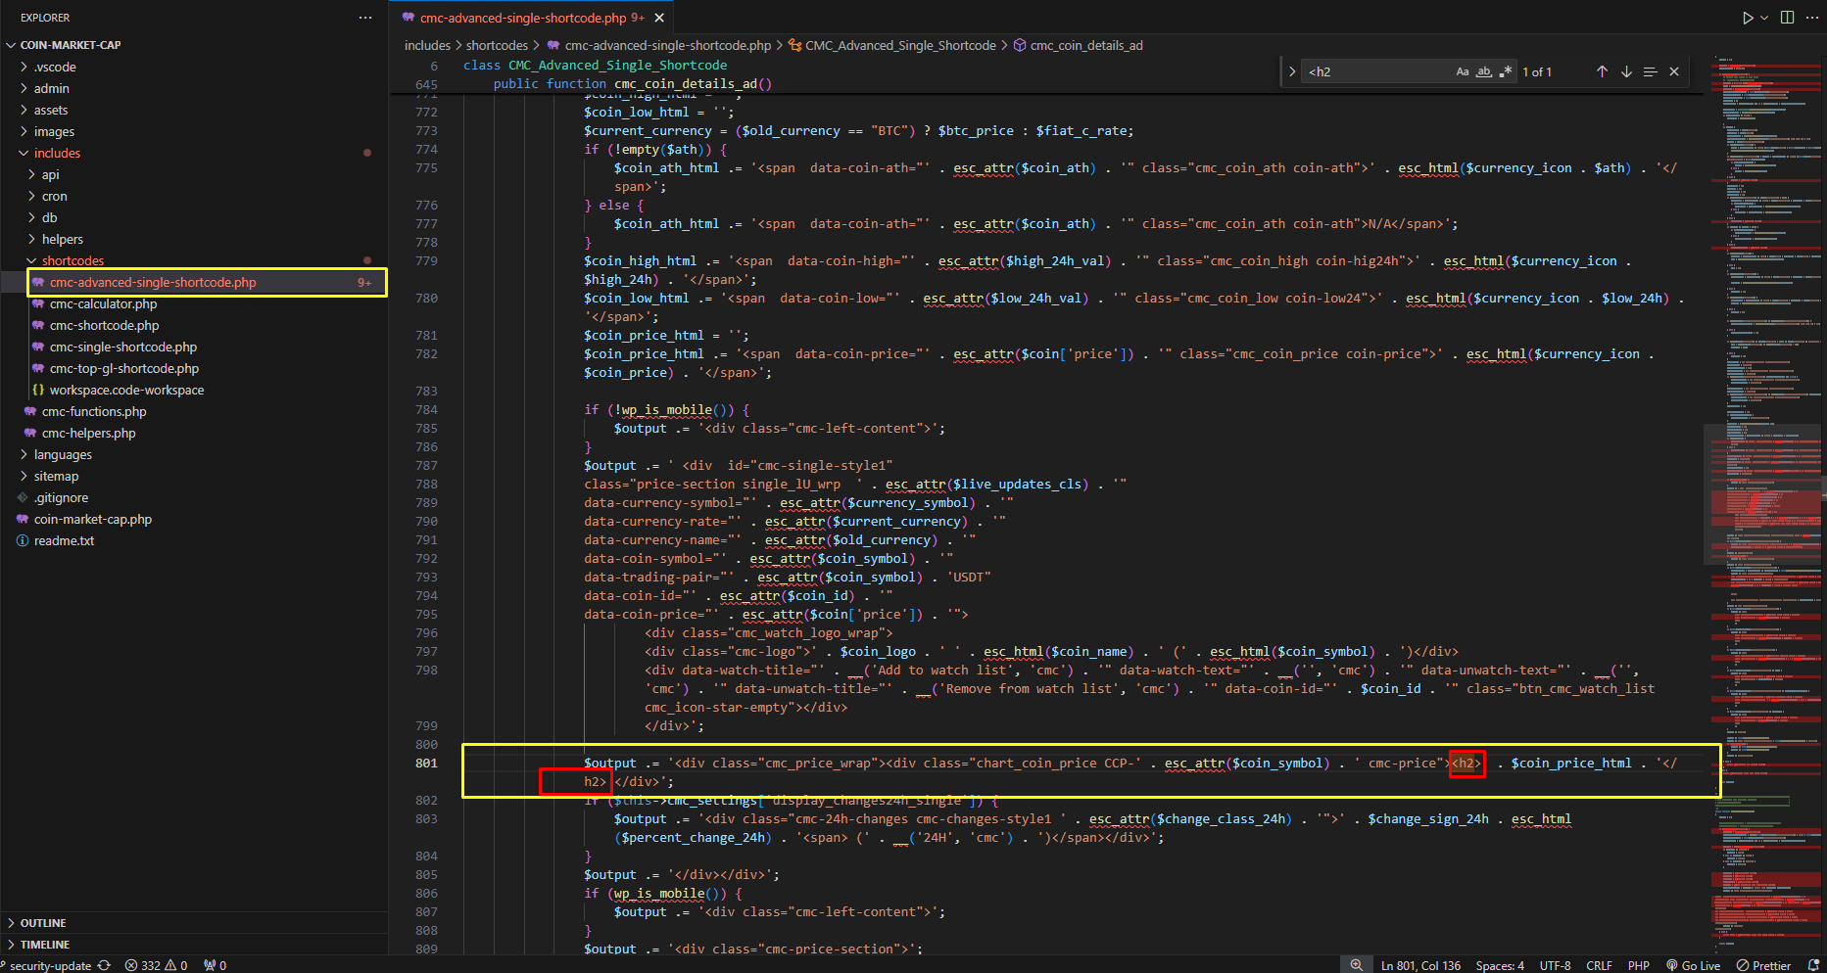Change file encoding UTF-8
The height and width of the screenshot is (973, 1827).
tap(1555, 965)
